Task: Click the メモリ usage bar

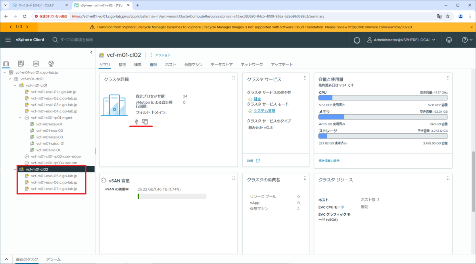Action: (x=383, y=117)
